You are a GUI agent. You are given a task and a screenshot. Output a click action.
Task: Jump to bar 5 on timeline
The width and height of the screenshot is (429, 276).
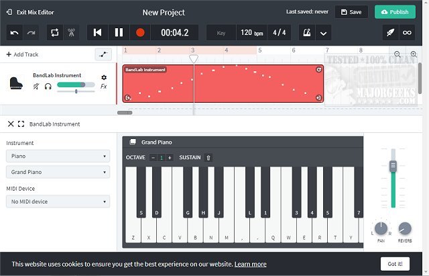260,50
